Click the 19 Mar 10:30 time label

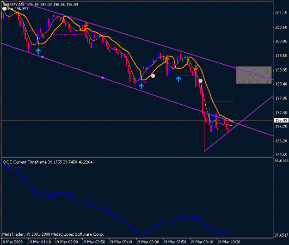[x=229, y=242]
